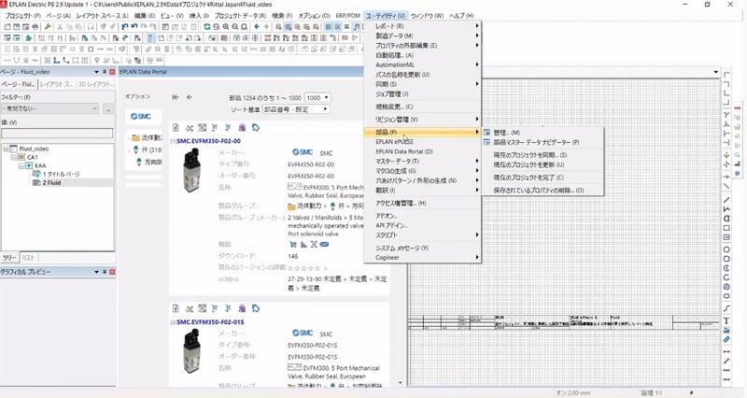
Task: Click the hyperlink icon on right toolbar
Action: (726, 339)
